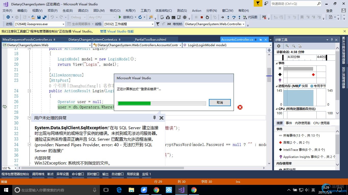This screenshot has width=348, height=195.
Task: Click the Navigate Backward arrow icon
Action: pos(8,17)
